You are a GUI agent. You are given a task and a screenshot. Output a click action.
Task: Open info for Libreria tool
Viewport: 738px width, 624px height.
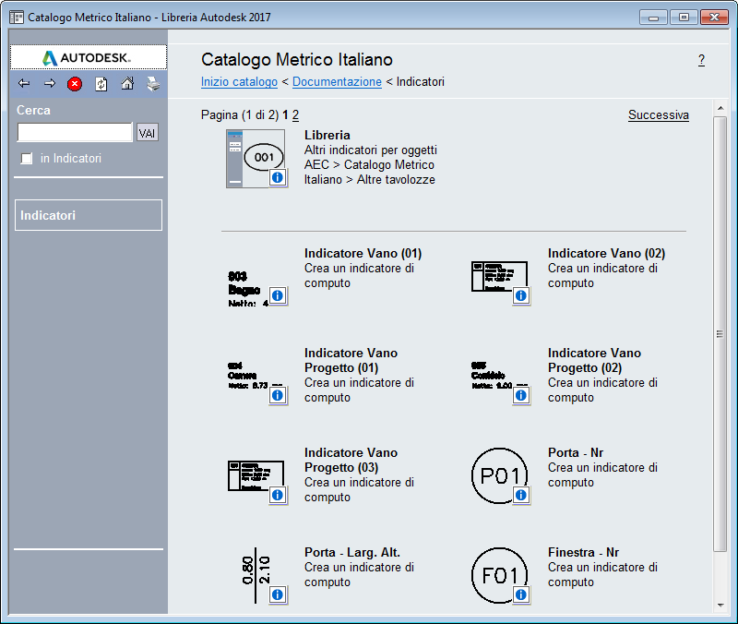click(x=278, y=177)
